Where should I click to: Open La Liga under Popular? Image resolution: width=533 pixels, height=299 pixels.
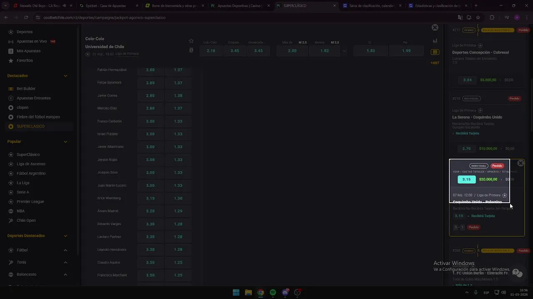coord(23,183)
